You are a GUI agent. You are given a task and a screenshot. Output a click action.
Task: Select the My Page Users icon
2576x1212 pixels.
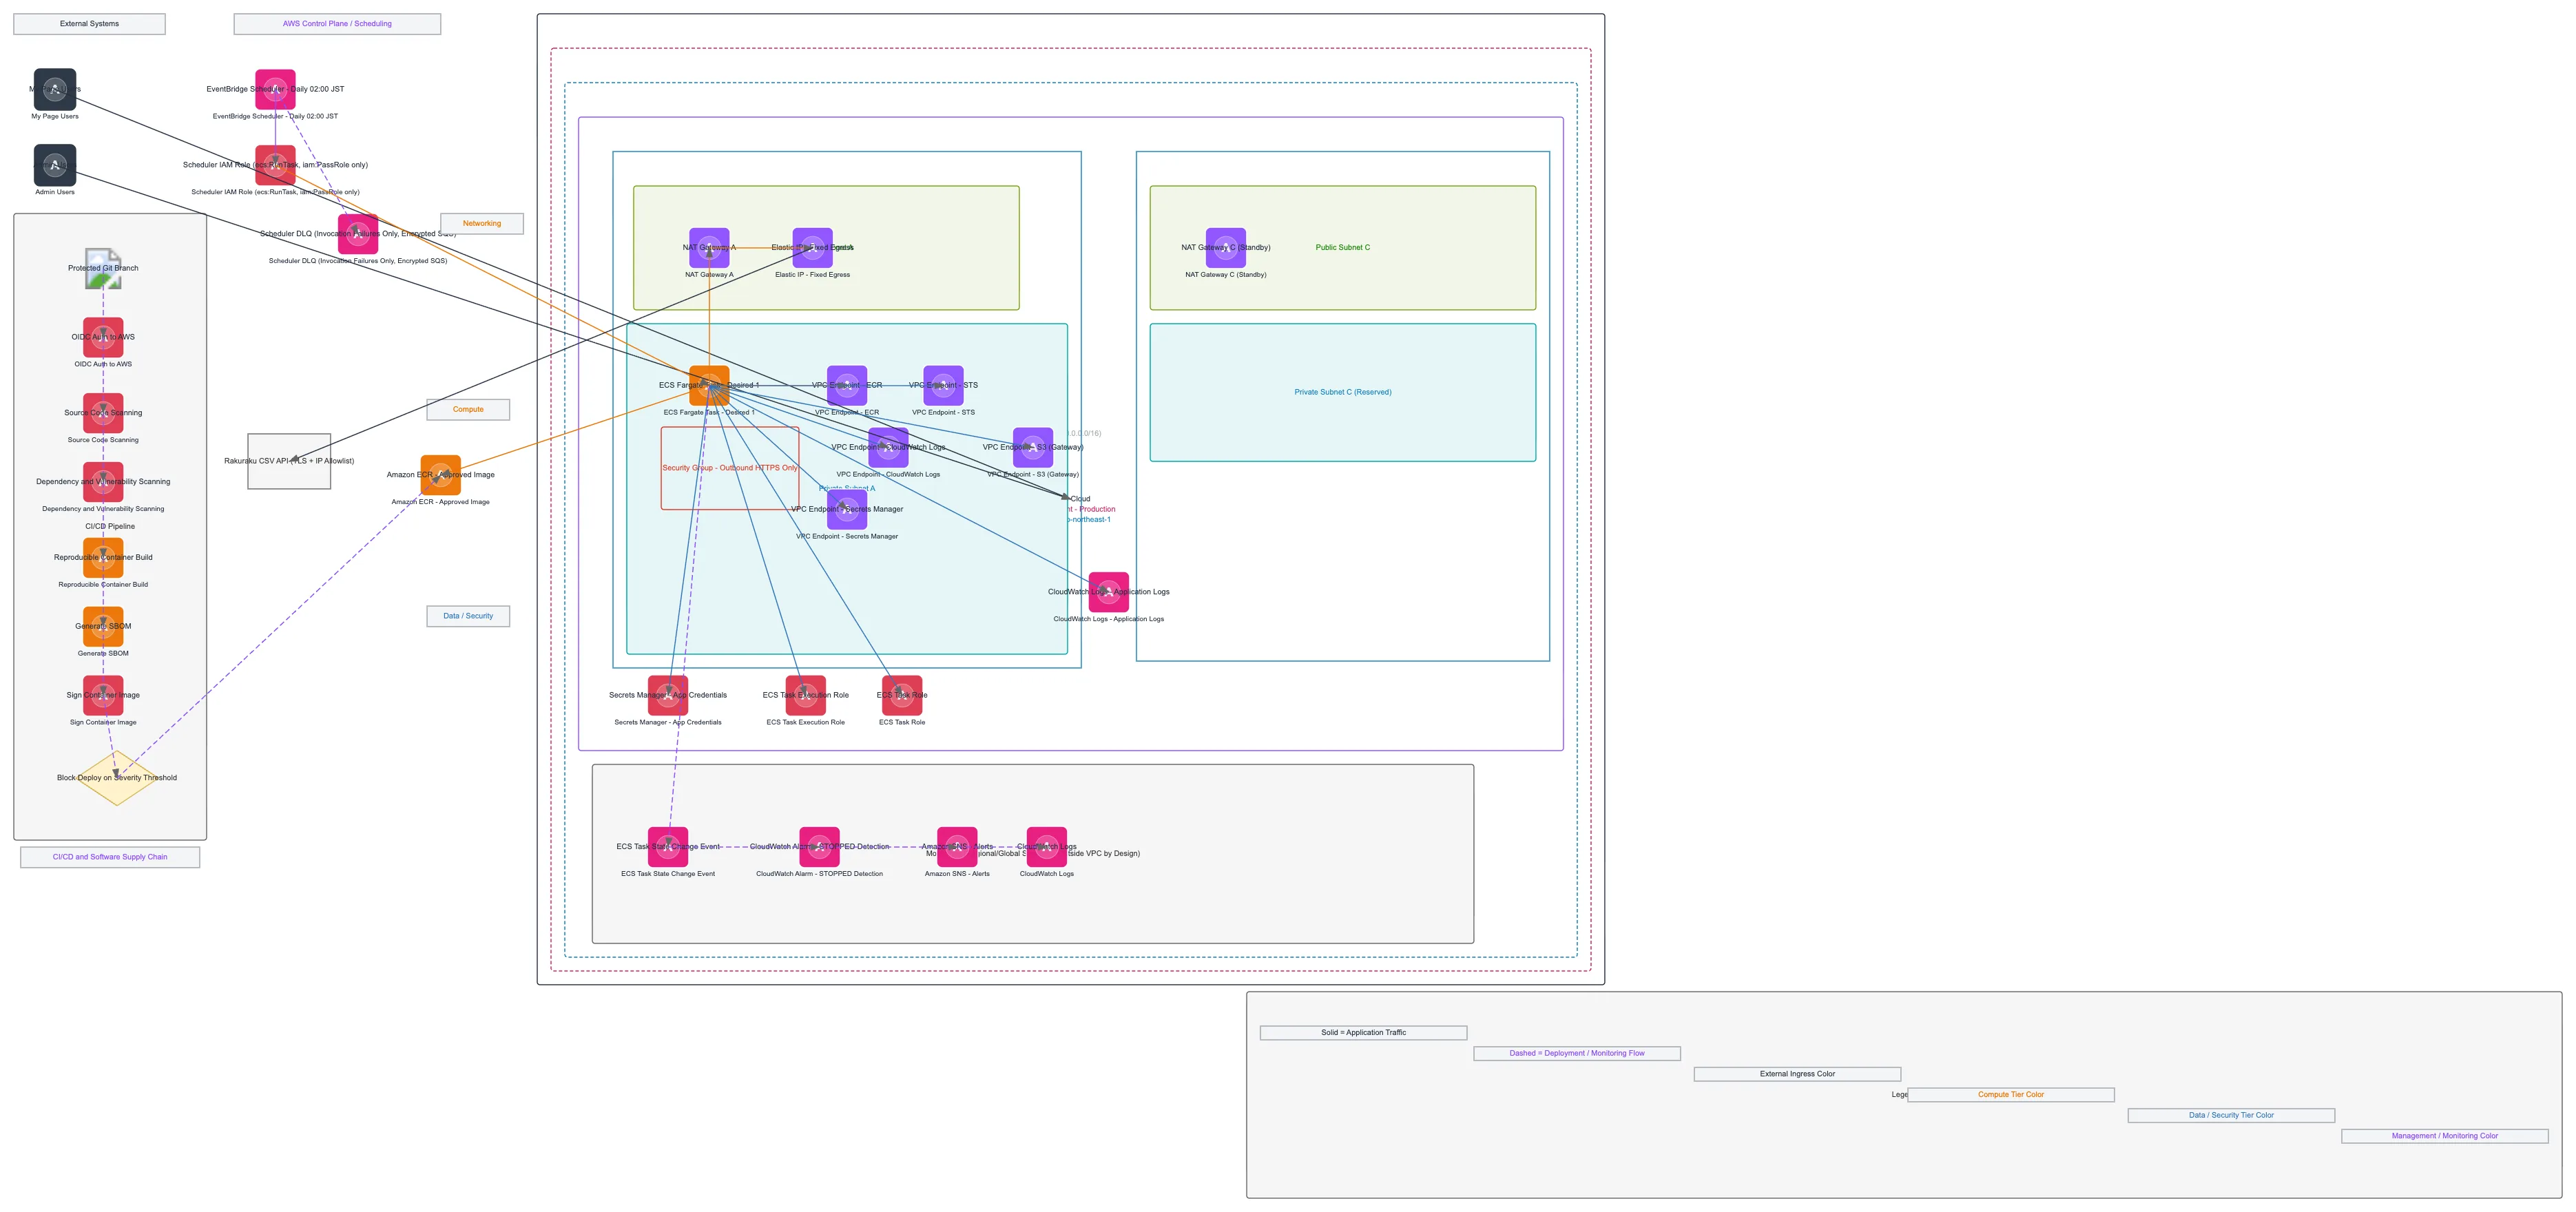point(55,89)
